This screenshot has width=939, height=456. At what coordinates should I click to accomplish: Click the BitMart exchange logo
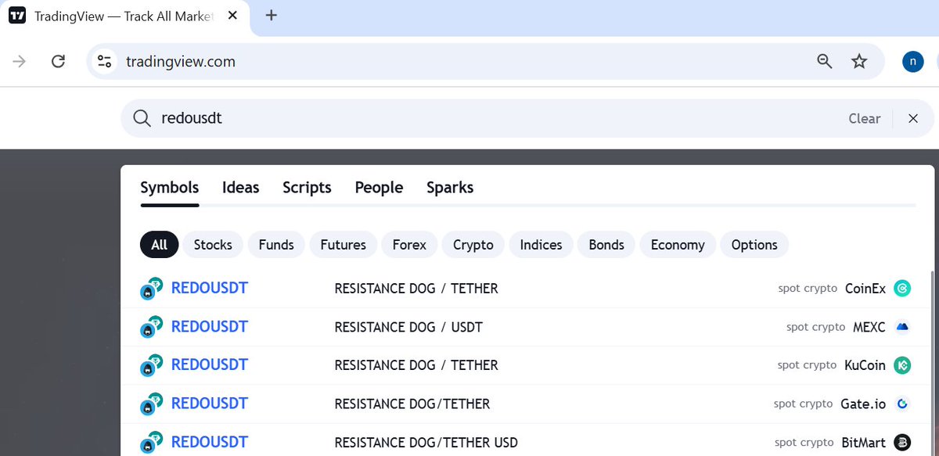tap(901, 442)
